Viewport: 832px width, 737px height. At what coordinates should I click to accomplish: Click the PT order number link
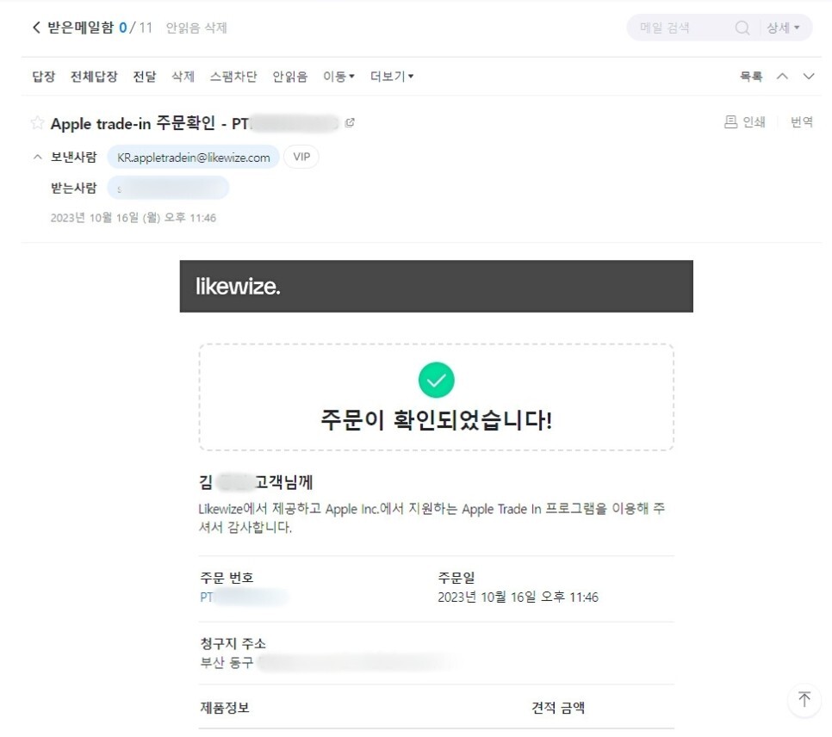pyautogui.click(x=244, y=597)
